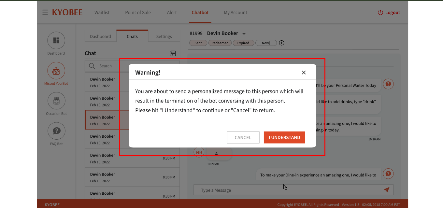Select the Expired tag

click(243, 43)
